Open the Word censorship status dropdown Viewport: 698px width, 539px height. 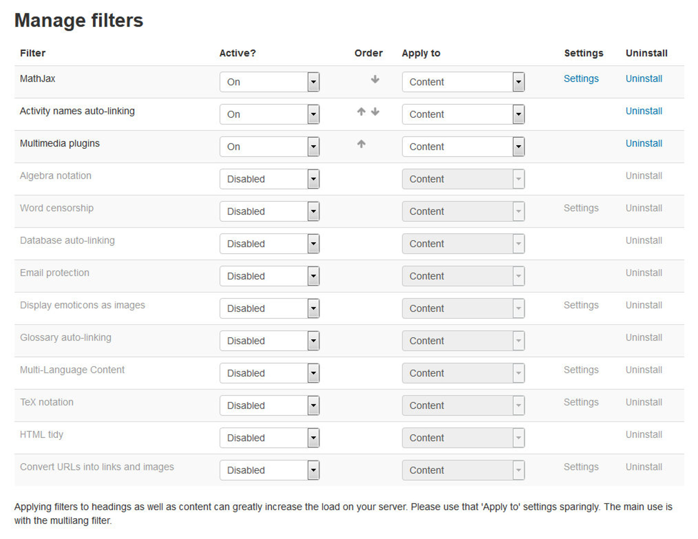313,211
